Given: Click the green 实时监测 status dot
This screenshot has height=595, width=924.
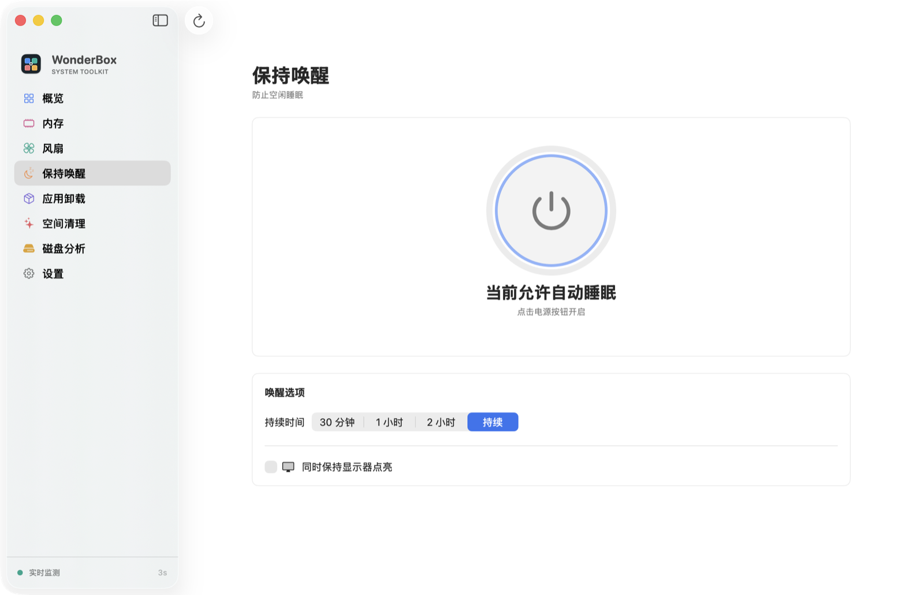Looking at the screenshot, I should point(20,572).
